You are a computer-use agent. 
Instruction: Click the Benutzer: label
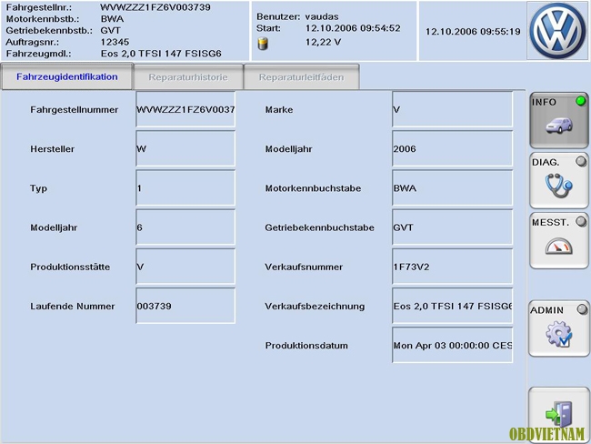point(278,16)
